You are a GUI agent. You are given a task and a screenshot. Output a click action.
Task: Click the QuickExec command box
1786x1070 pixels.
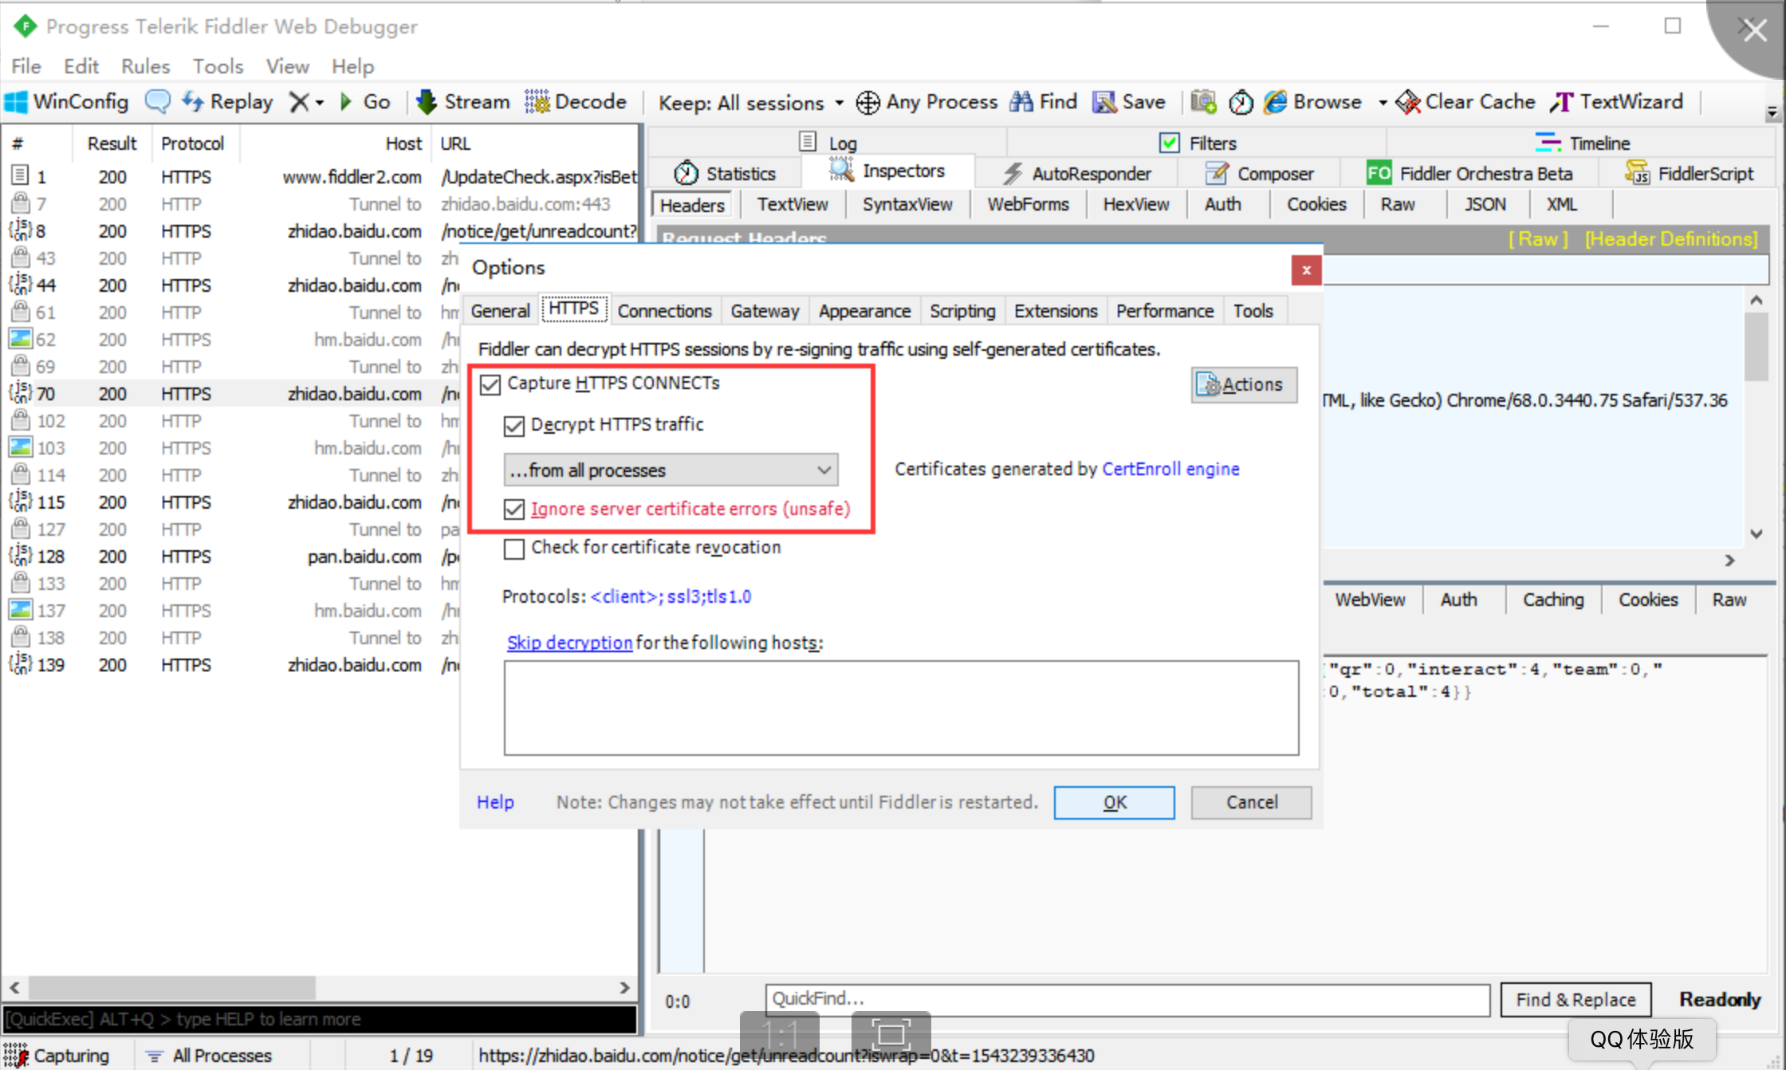click(319, 1020)
